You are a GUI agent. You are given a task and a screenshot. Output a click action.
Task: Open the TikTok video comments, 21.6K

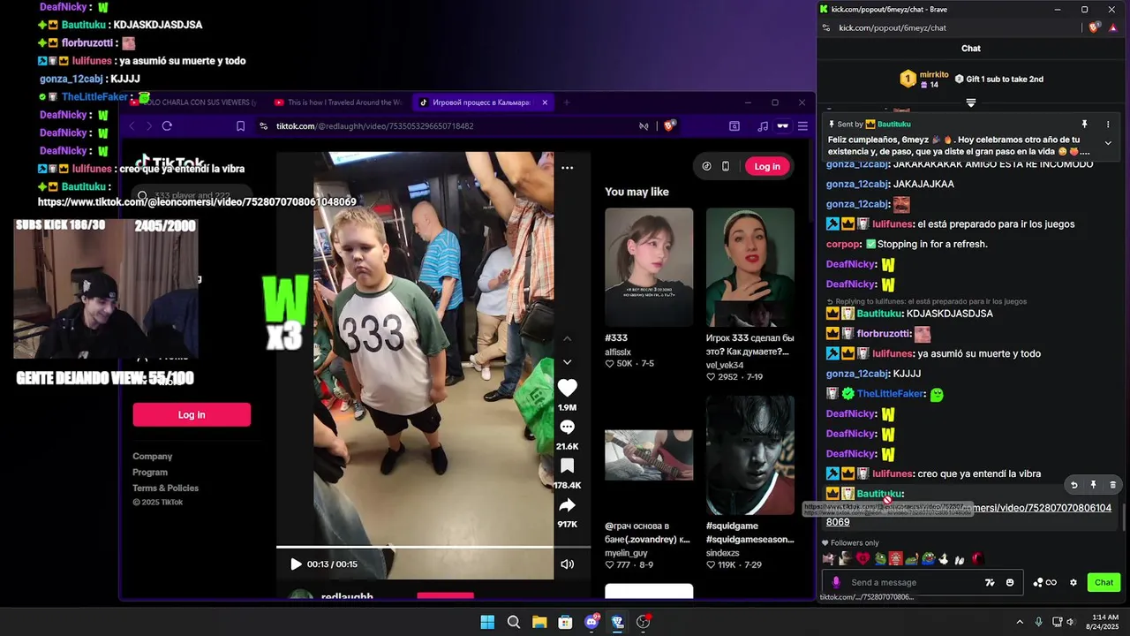(567, 427)
